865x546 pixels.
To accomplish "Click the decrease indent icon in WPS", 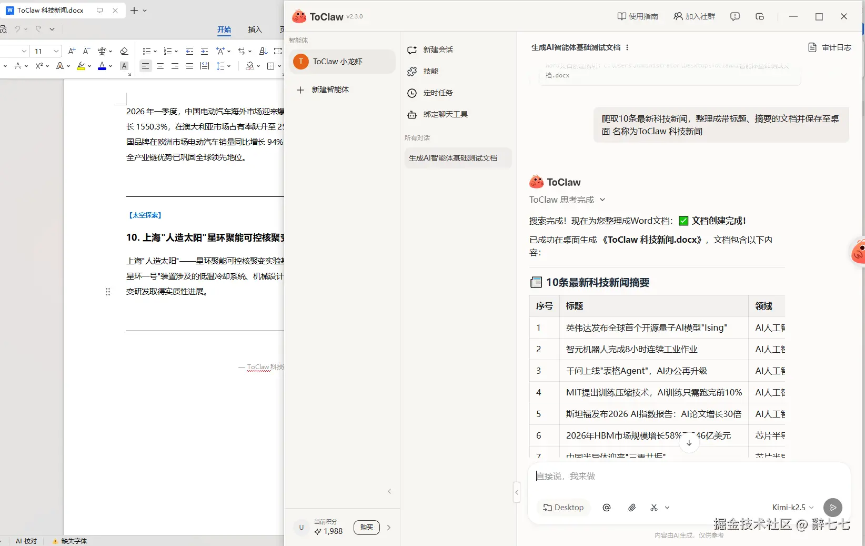I will coord(190,51).
